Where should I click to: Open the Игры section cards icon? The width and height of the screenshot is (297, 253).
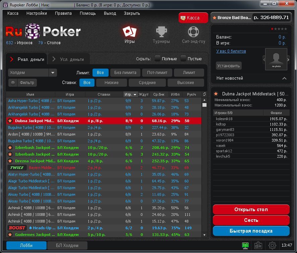(x=129, y=32)
